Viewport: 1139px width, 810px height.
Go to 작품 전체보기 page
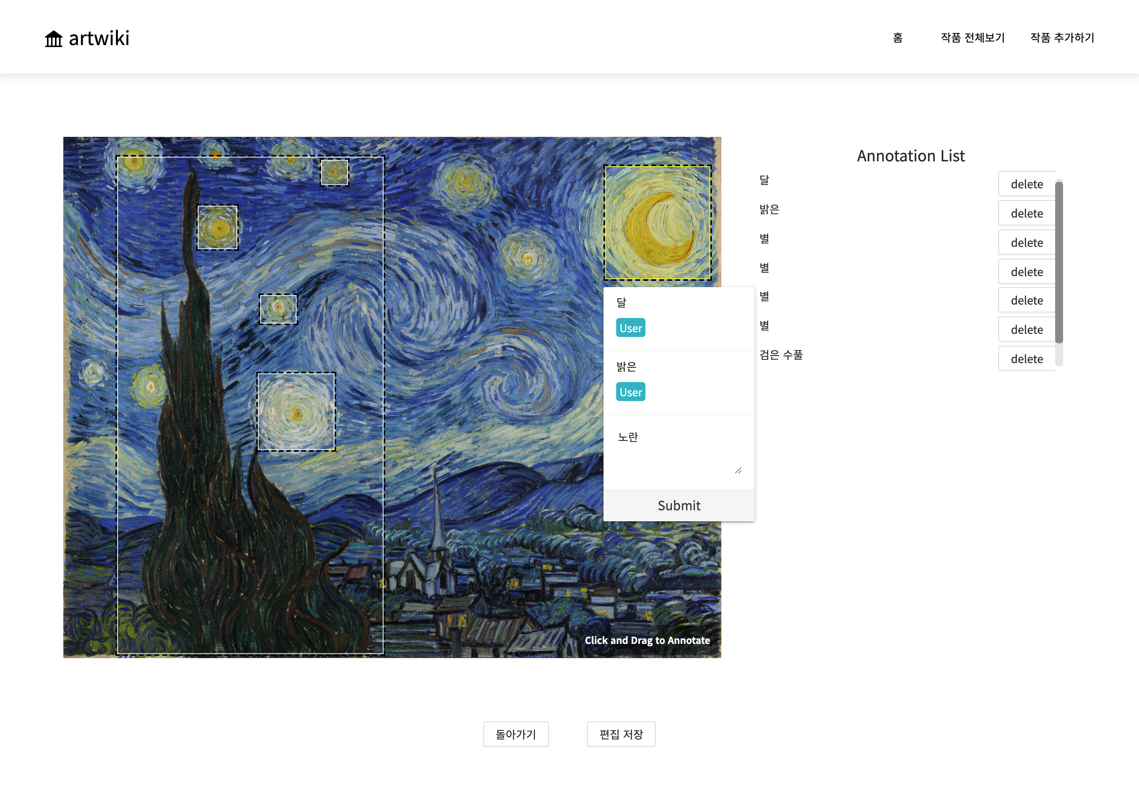[972, 38]
